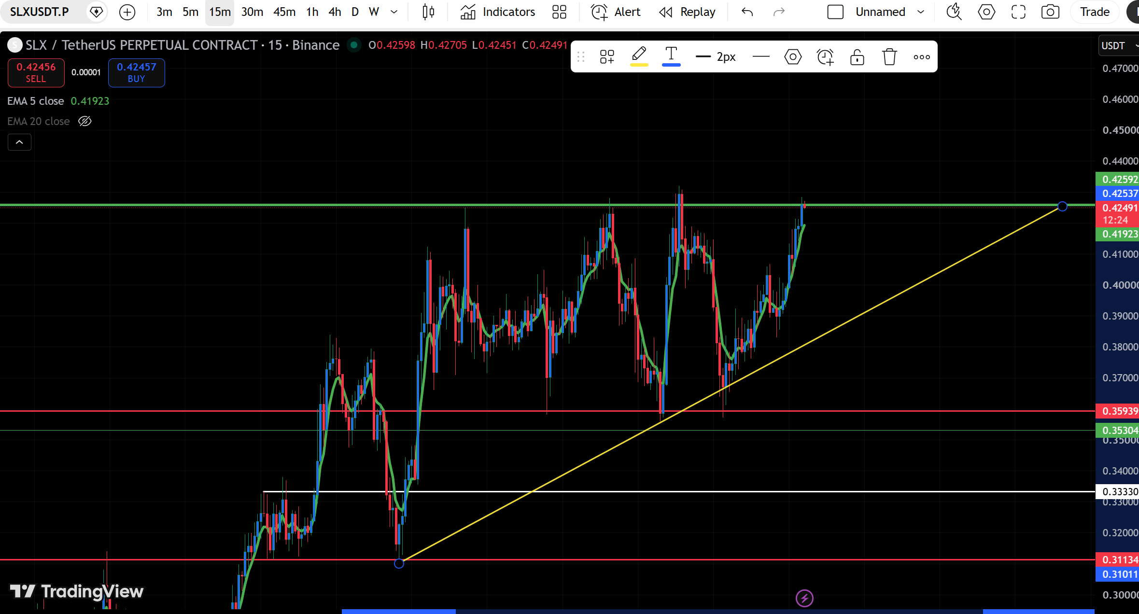Screen dimensions: 1139x614
Task: Expand the timeframe dropdown chevron
Action: point(394,12)
